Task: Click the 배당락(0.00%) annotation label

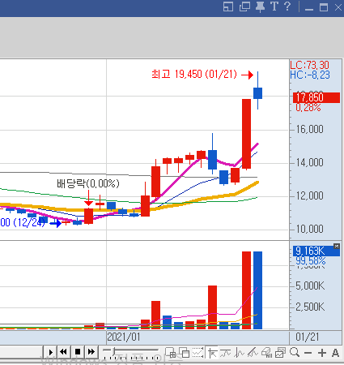Action: [x=88, y=183]
